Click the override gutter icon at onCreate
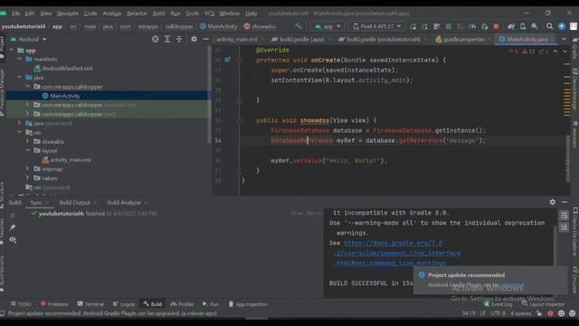Viewport: 579px width, 326px height. 227,60
